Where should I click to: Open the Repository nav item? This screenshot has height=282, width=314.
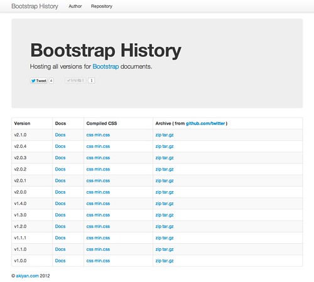pos(102,6)
